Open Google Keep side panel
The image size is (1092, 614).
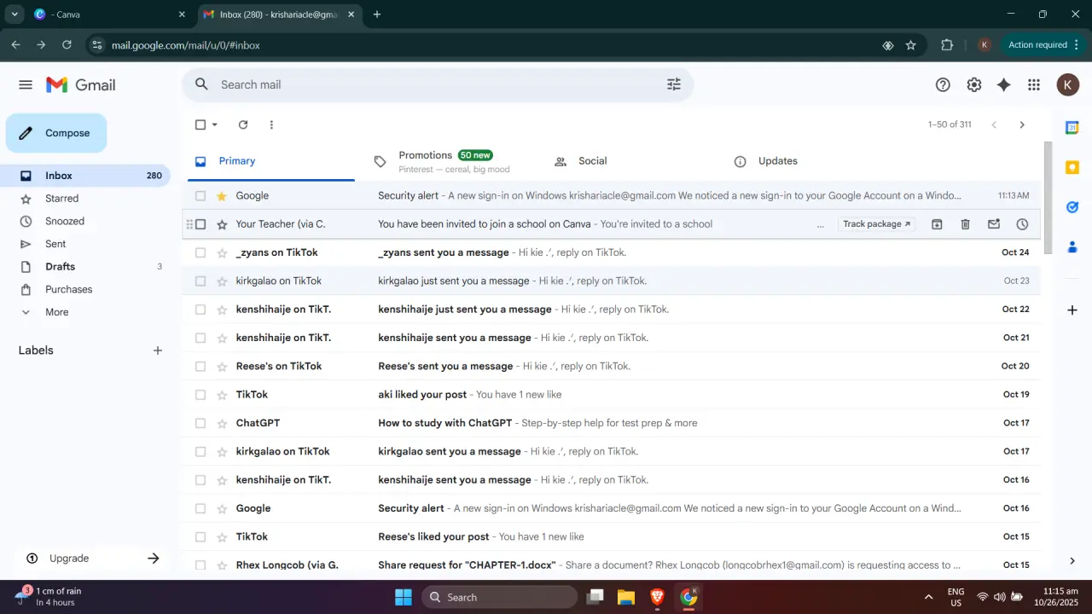click(x=1072, y=167)
